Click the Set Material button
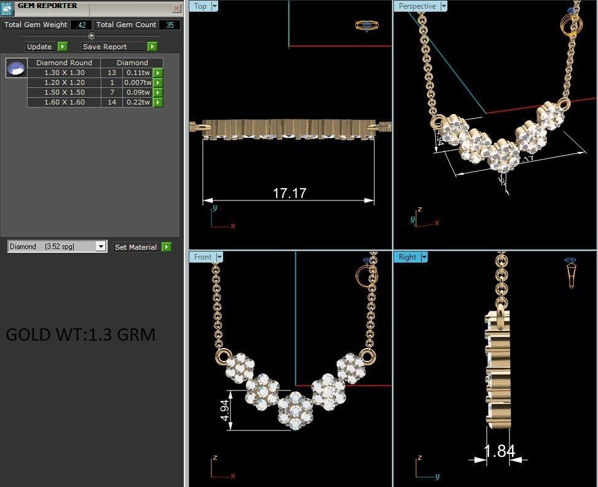The height and width of the screenshot is (487, 598). 136,247
